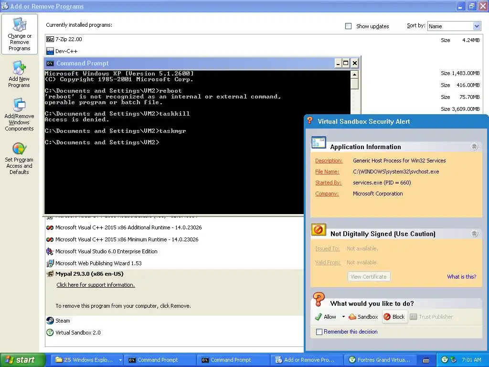489x367 pixels.
Task: Click the Started By link label
Action: [x=329, y=183]
